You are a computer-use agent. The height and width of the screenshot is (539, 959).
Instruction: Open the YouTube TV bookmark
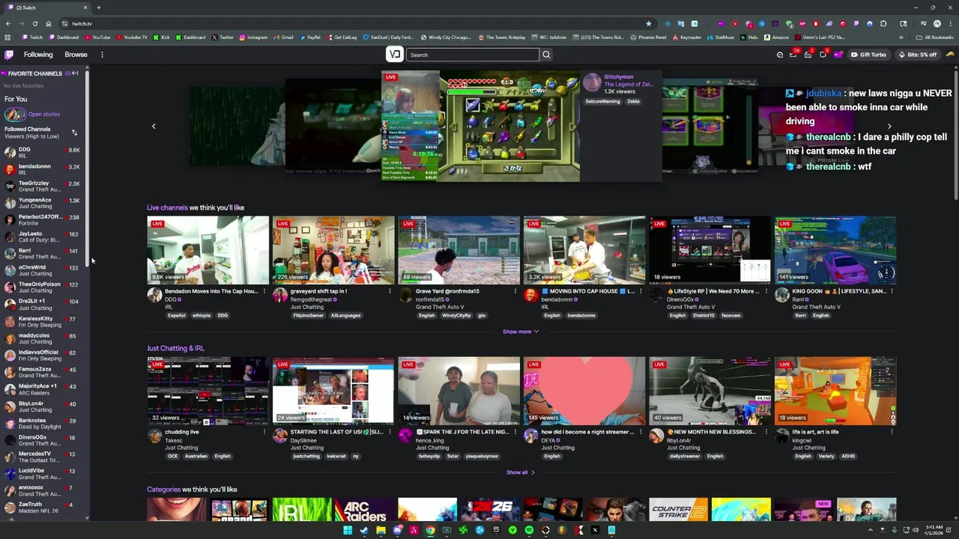132,37
